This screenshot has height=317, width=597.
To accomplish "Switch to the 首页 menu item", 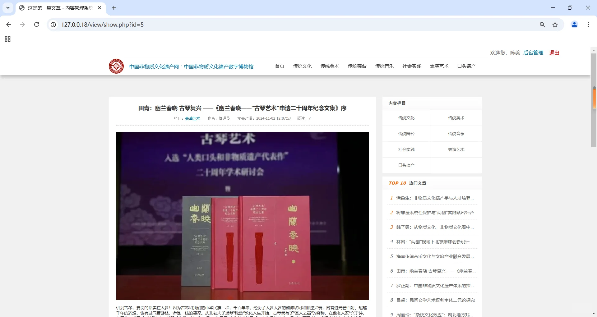I will [x=279, y=66].
